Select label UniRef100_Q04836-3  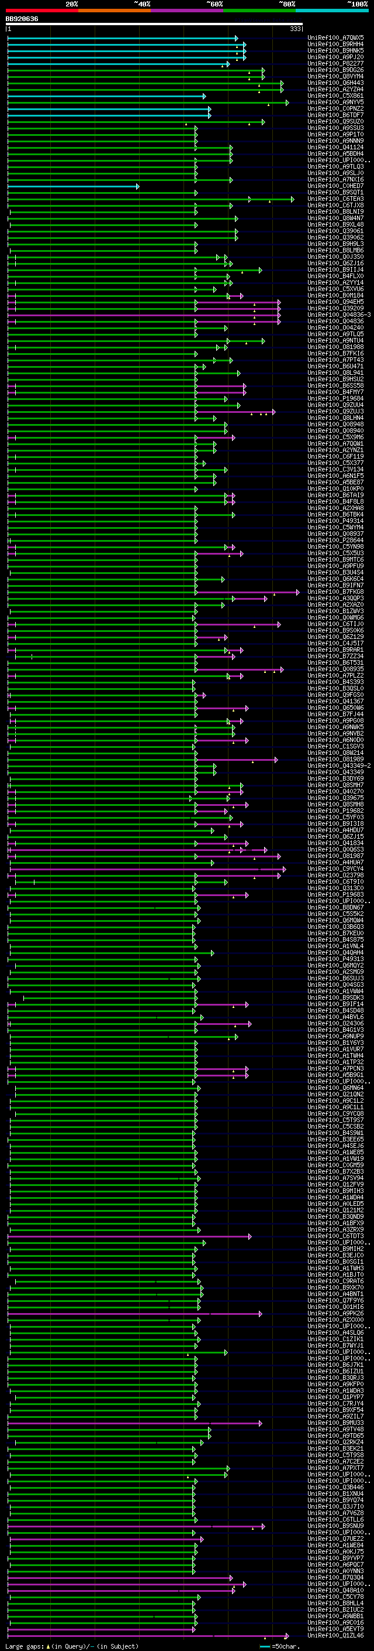click(340, 315)
